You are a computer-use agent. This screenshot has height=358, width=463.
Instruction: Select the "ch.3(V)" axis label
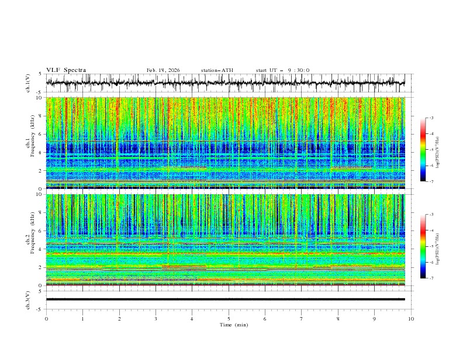(x=28, y=299)
